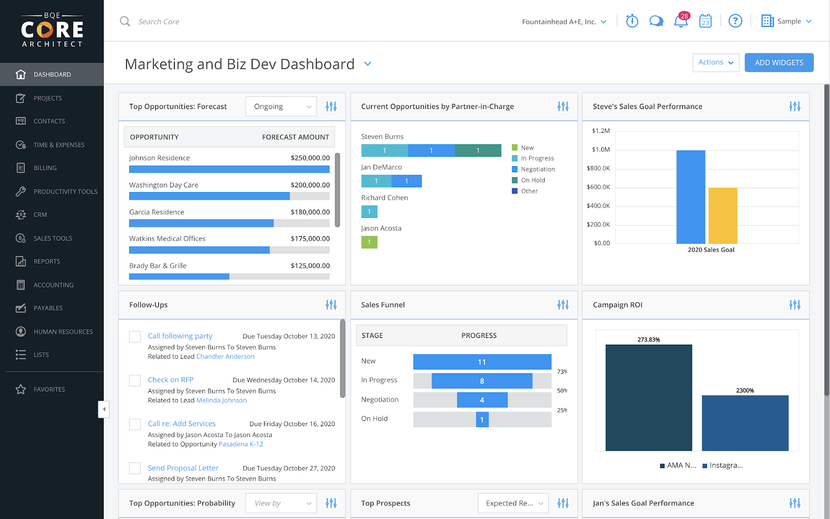Click the Reports sidebar icon
This screenshot has height=519, width=830.
click(21, 261)
